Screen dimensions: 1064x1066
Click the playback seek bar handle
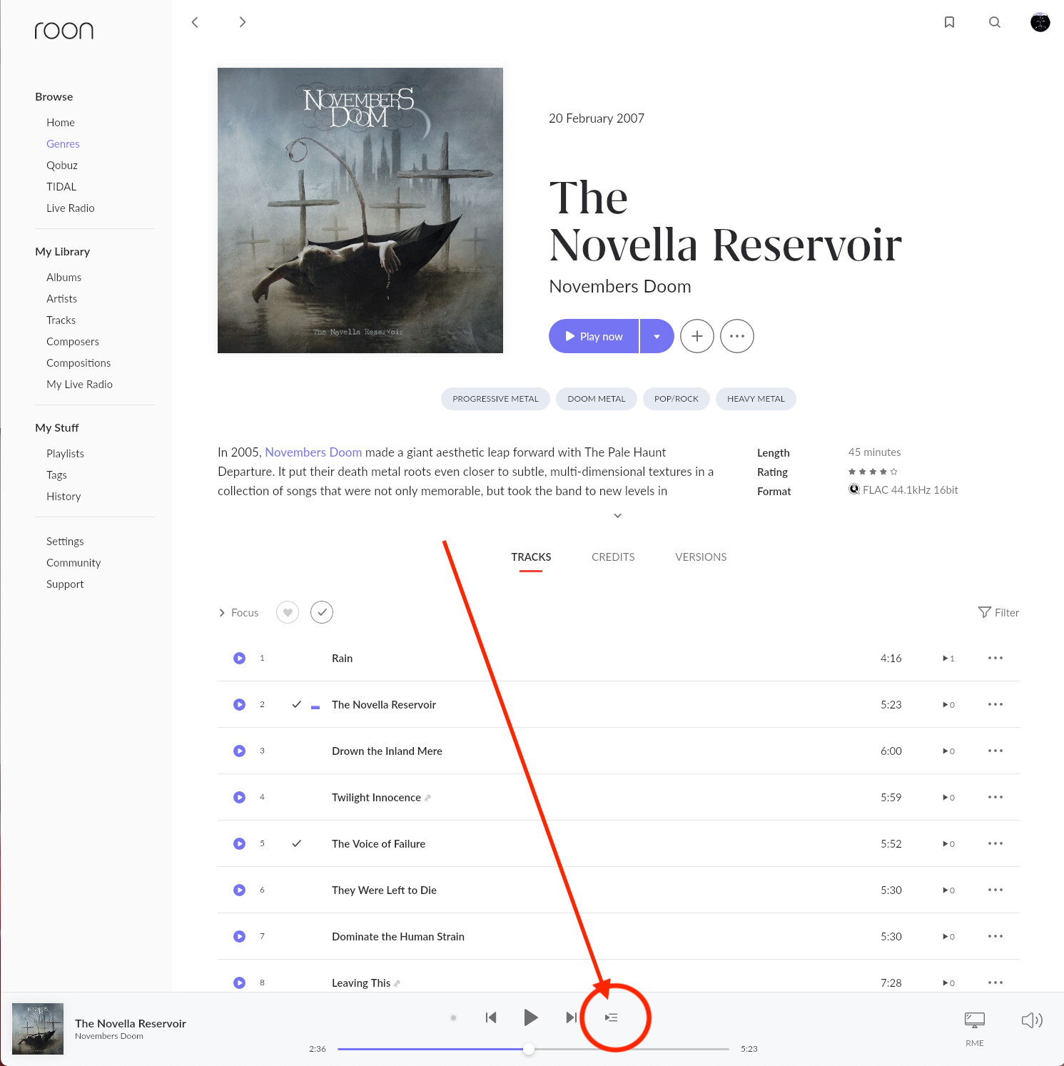(x=529, y=1049)
